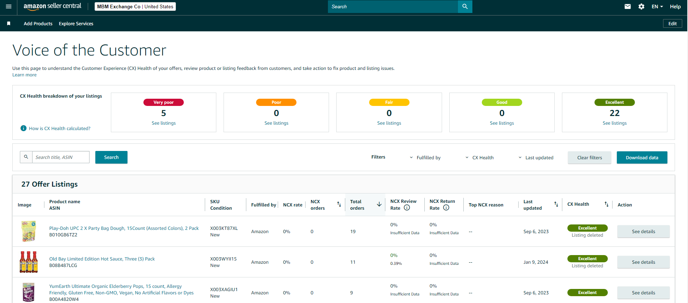Expand the Last updated filter
The image size is (688, 303).
click(536, 157)
